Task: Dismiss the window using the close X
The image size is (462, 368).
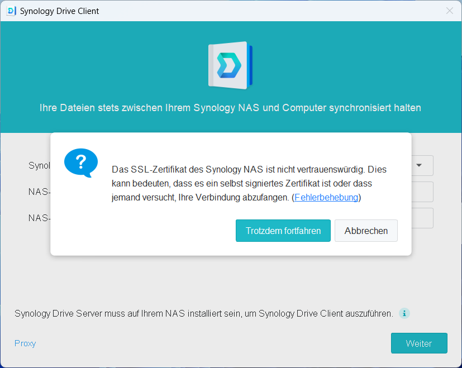Action: point(449,11)
